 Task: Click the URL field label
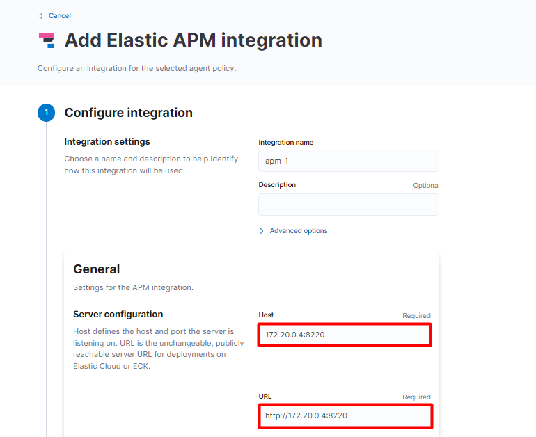click(265, 397)
